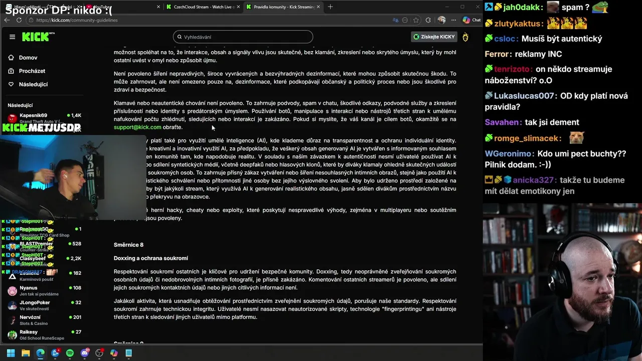Select chat username Savahen
This screenshot has height=361, width=642.
pos(502,122)
